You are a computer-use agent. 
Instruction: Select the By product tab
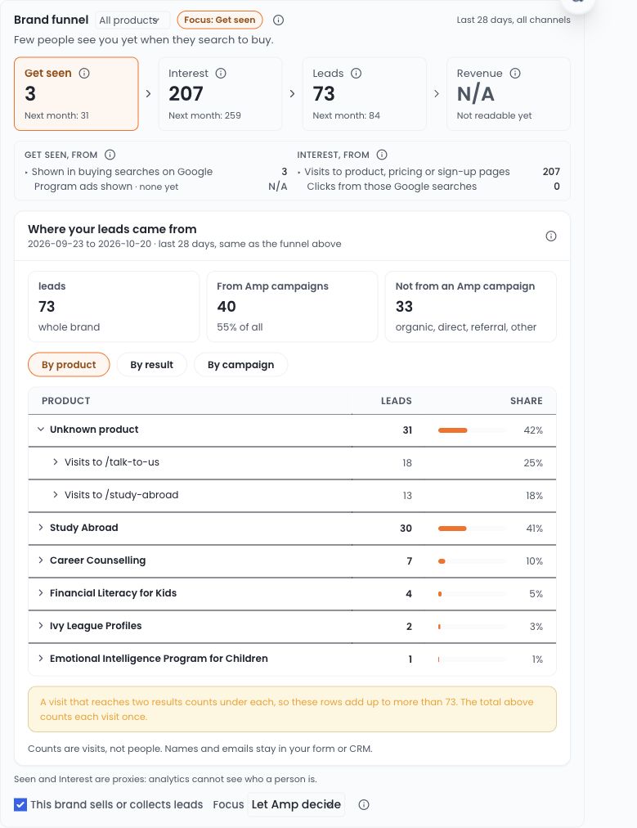(69, 365)
